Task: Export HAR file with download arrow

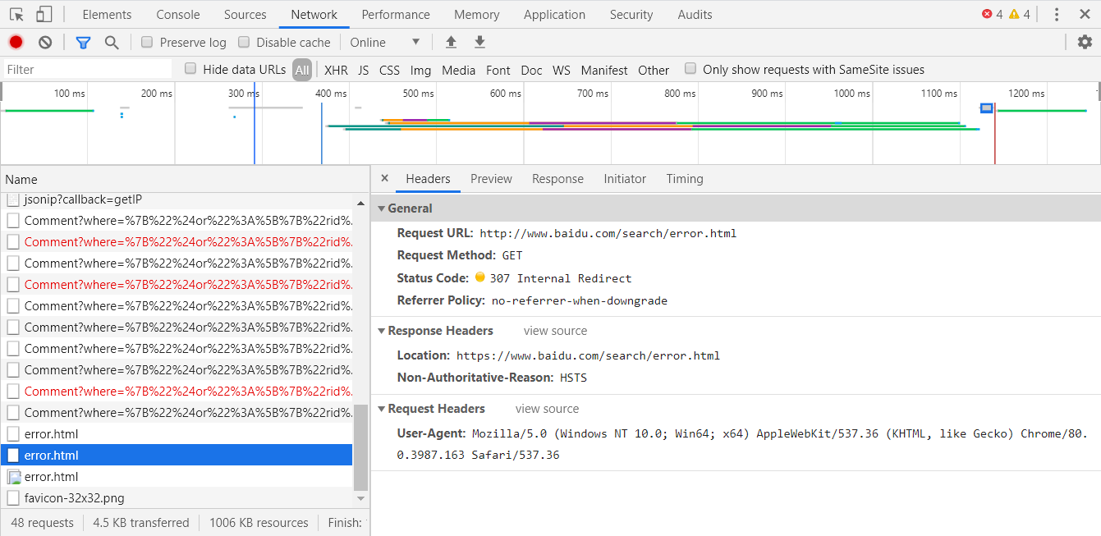Action: (x=479, y=42)
